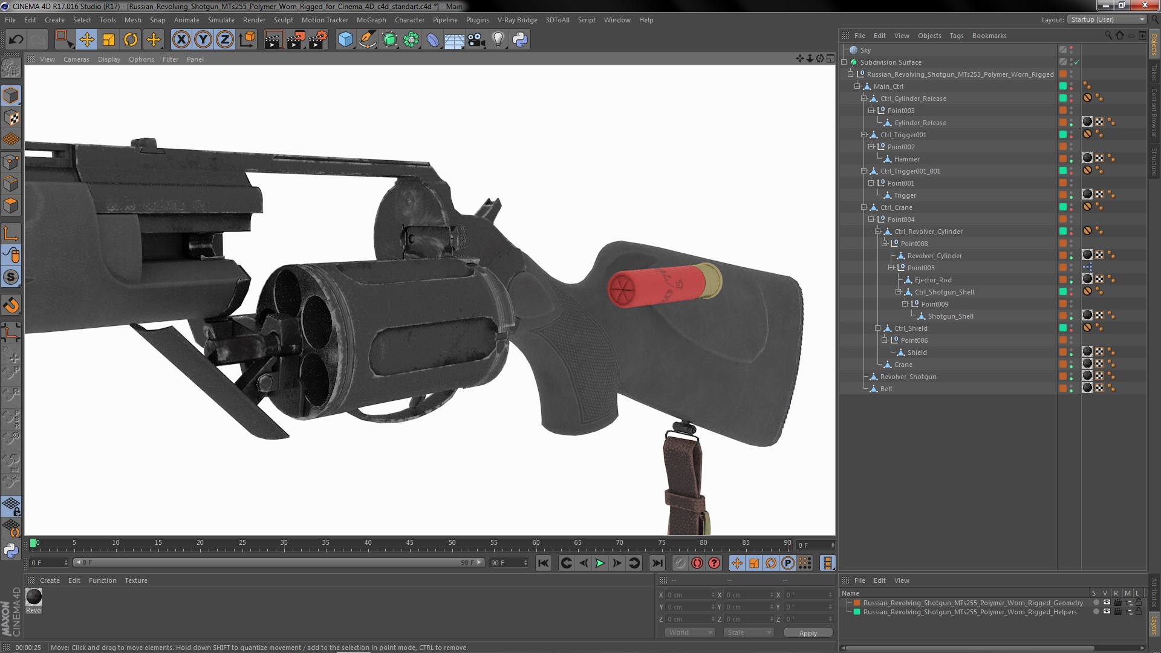Open the spline Pen tool
This screenshot has height=653, width=1161.
[x=367, y=40]
